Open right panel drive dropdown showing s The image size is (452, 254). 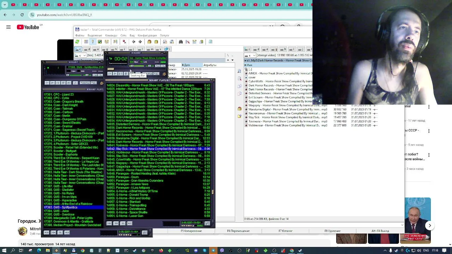point(250,55)
